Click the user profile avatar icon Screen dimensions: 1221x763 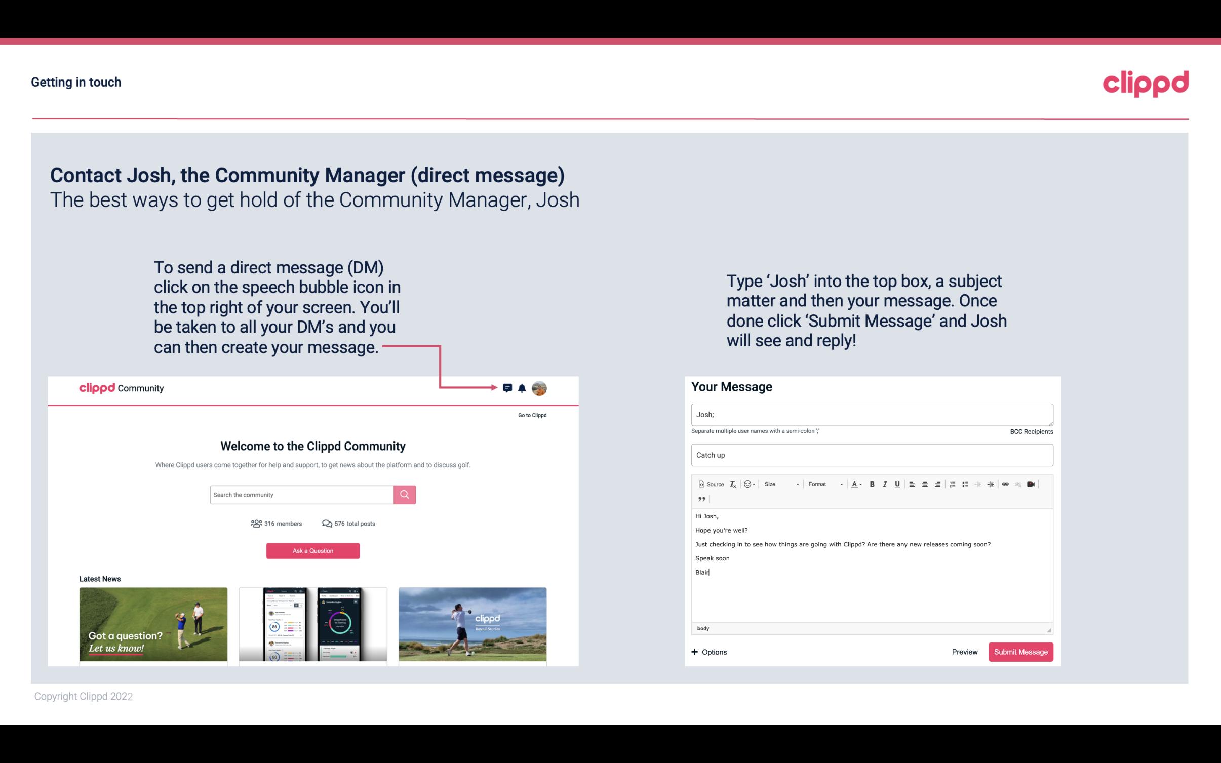(540, 388)
